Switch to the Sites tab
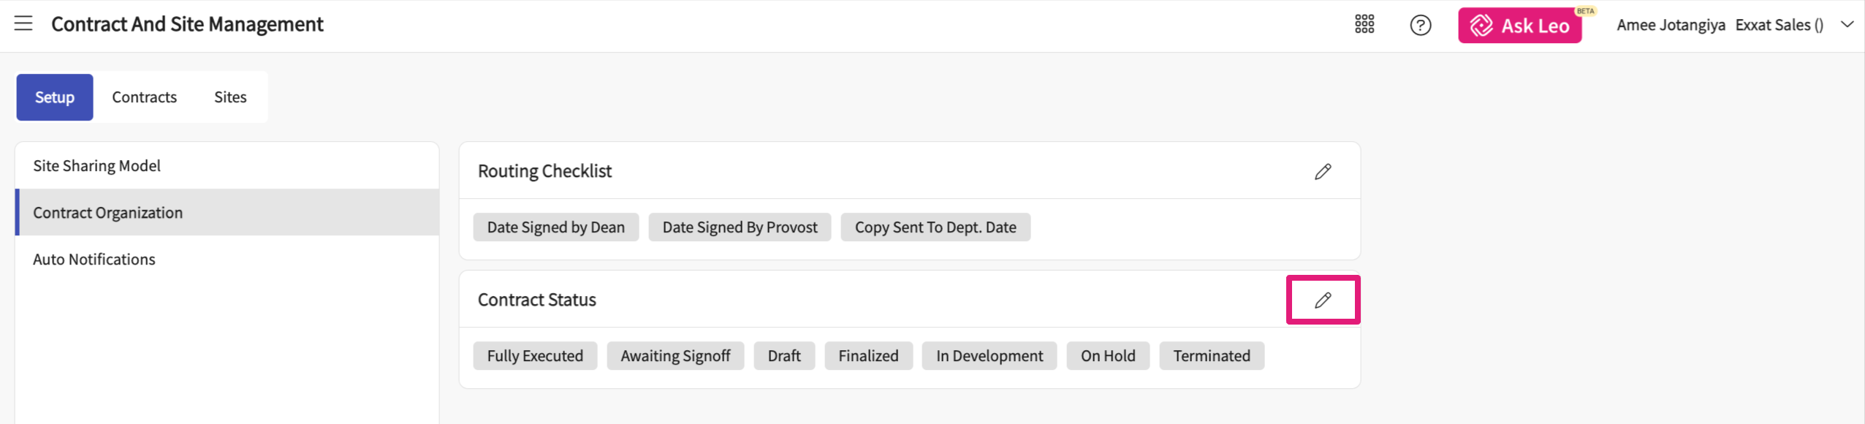Screen dimensions: 1865x424 tap(230, 97)
